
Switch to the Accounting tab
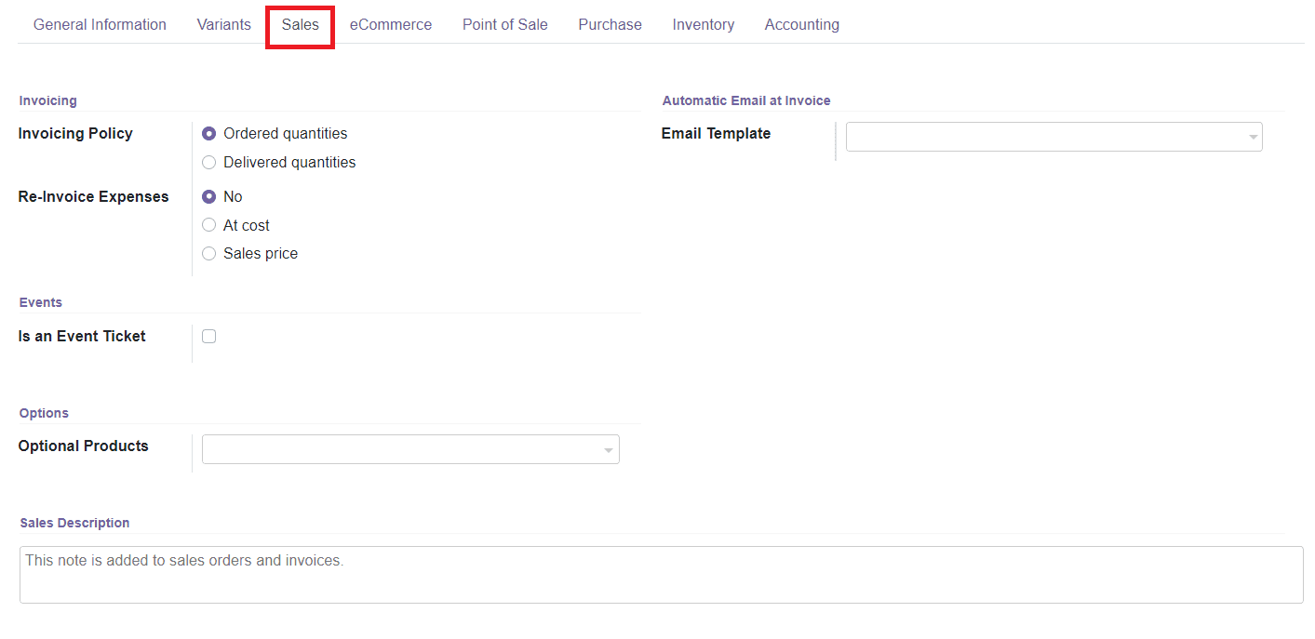[x=801, y=24]
